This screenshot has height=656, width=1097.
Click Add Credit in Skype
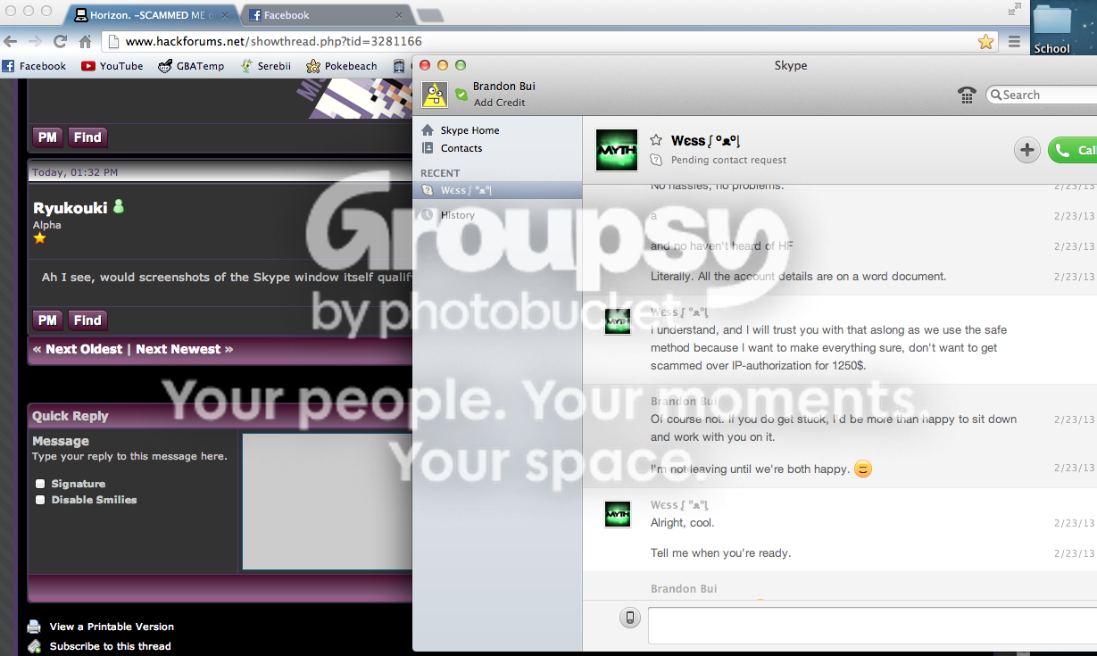pyautogui.click(x=499, y=103)
